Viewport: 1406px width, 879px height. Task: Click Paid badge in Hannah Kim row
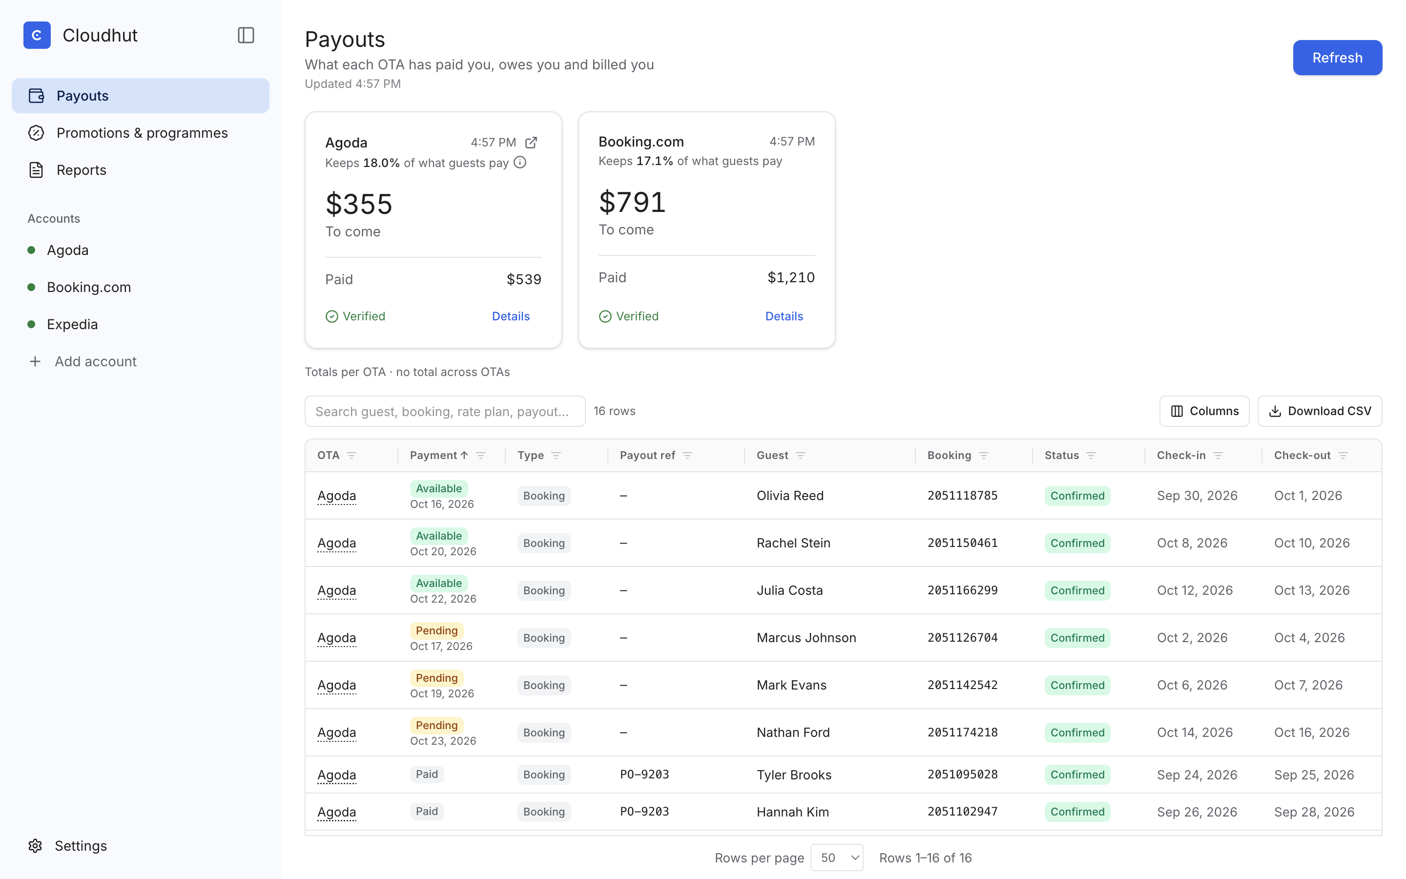[x=427, y=812]
